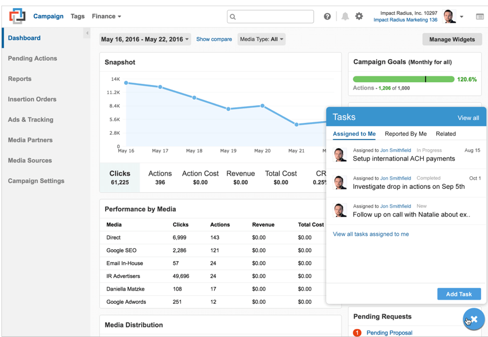The width and height of the screenshot is (488, 337).
Task: Click the Impact Radius logo icon
Action: point(17,16)
